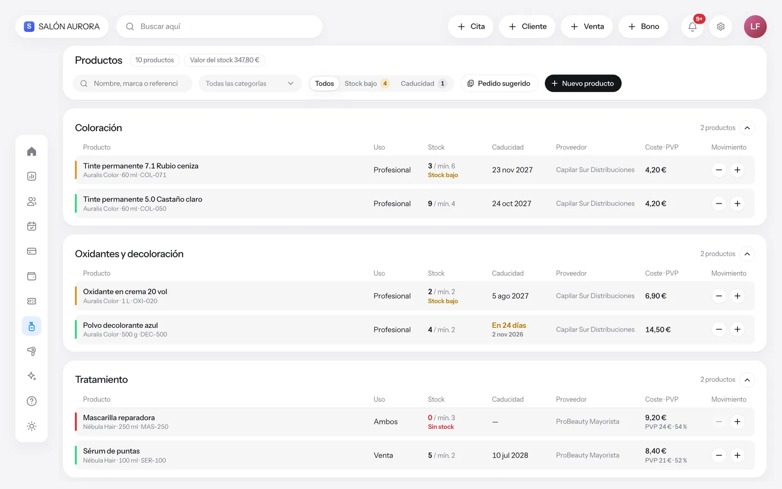Open the notifications bell
Screen dimensions: 782x489
tap(693, 26)
